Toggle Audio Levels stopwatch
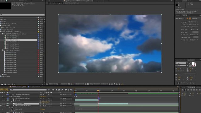Screen dimensions: 201x113 click(12, 109)
